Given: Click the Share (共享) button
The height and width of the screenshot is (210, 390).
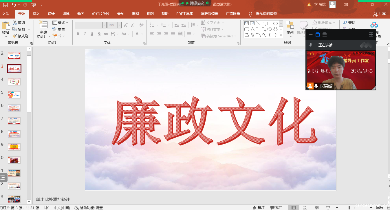Looking at the screenshot, I should tap(380, 14).
